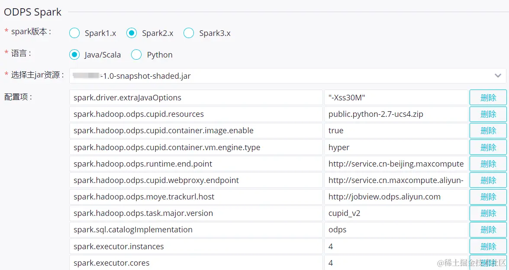Choose the Spark2.x version option
The image size is (509, 270).
click(x=132, y=33)
